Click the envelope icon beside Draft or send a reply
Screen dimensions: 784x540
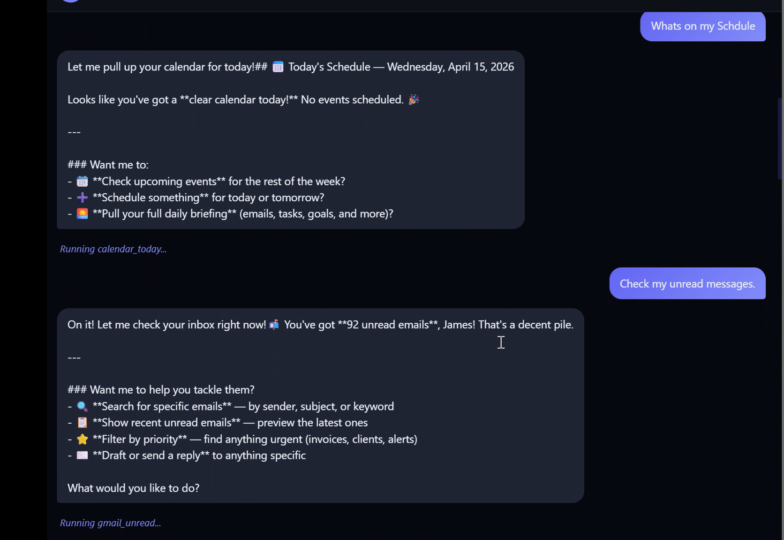coord(82,455)
